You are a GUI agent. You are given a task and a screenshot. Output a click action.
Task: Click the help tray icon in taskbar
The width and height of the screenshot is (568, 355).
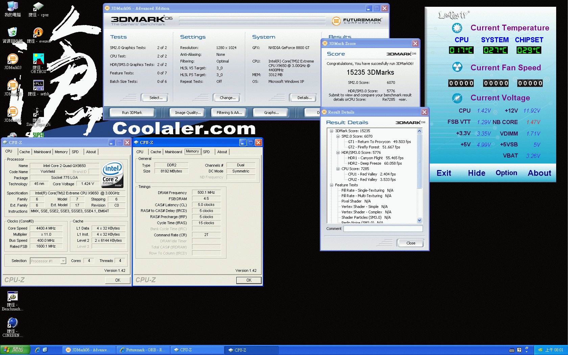tap(519, 350)
